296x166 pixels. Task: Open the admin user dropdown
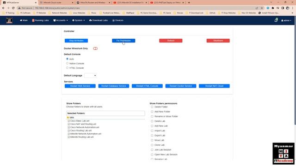(x=286, y=20)
